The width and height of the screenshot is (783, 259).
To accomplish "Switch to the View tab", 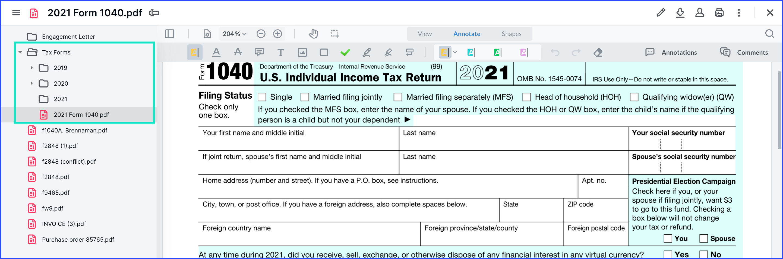I will pos(424,34).
